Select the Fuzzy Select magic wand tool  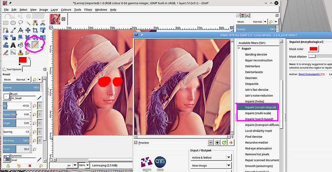tap(28, 23)
